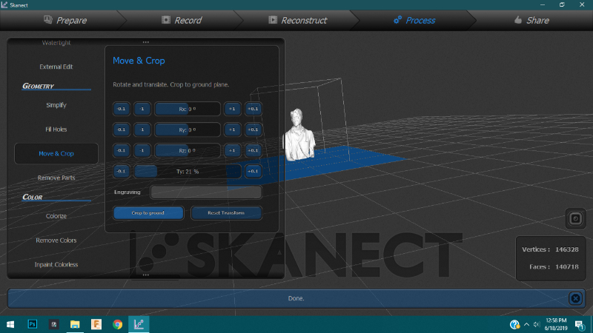
Task: Click the Vertices count 146328
Action: pyautogui.click(x=567, y=249)
